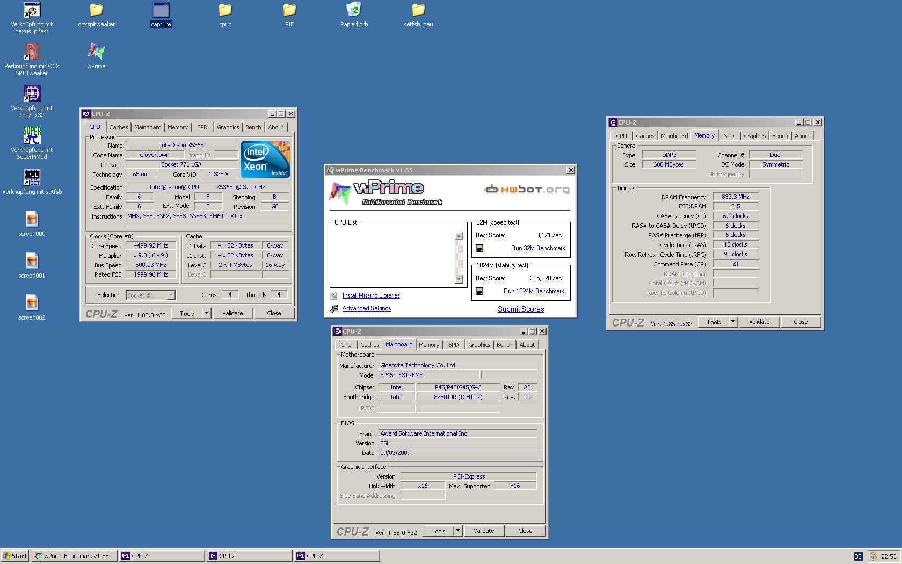Open the cpuz folder icon
902x564 pixels.
point(225,11)
